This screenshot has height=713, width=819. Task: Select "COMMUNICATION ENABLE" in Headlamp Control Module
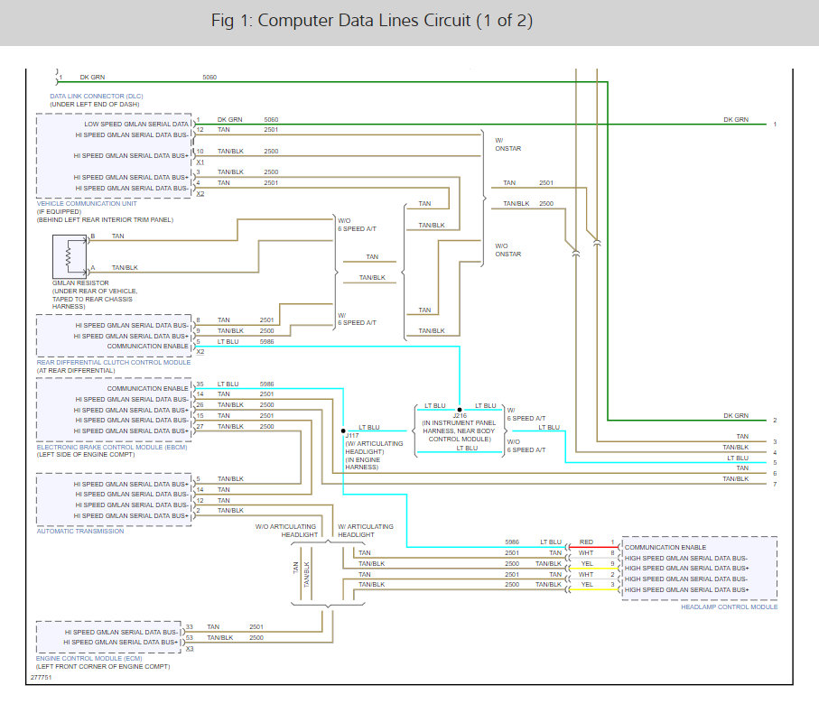(x=665, y=548)
